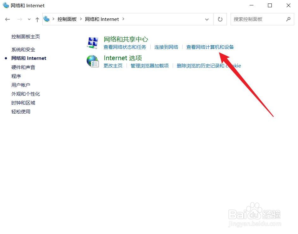Click the 连接到网络 link
The image size is (298, 234).
(x=166, y=47)
